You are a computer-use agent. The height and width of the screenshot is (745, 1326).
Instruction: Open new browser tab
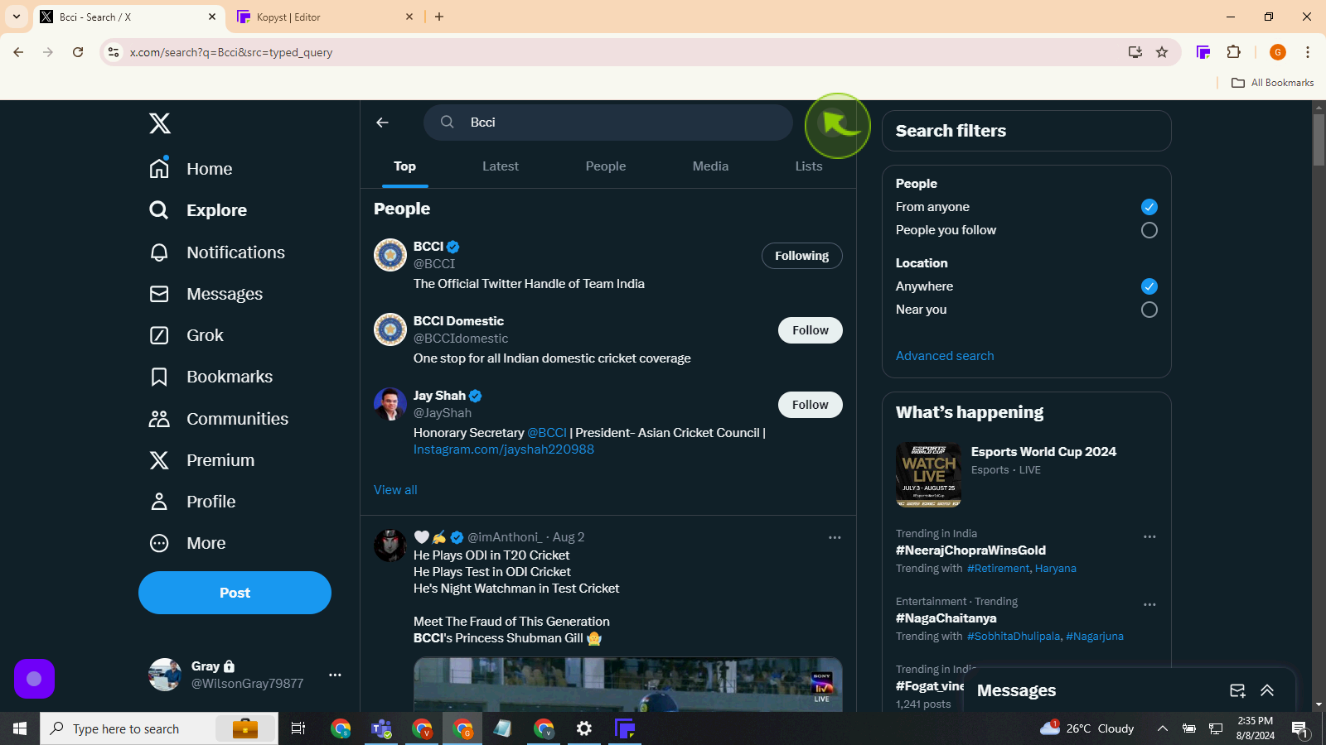pyautogui.click(x=439, y=17)
